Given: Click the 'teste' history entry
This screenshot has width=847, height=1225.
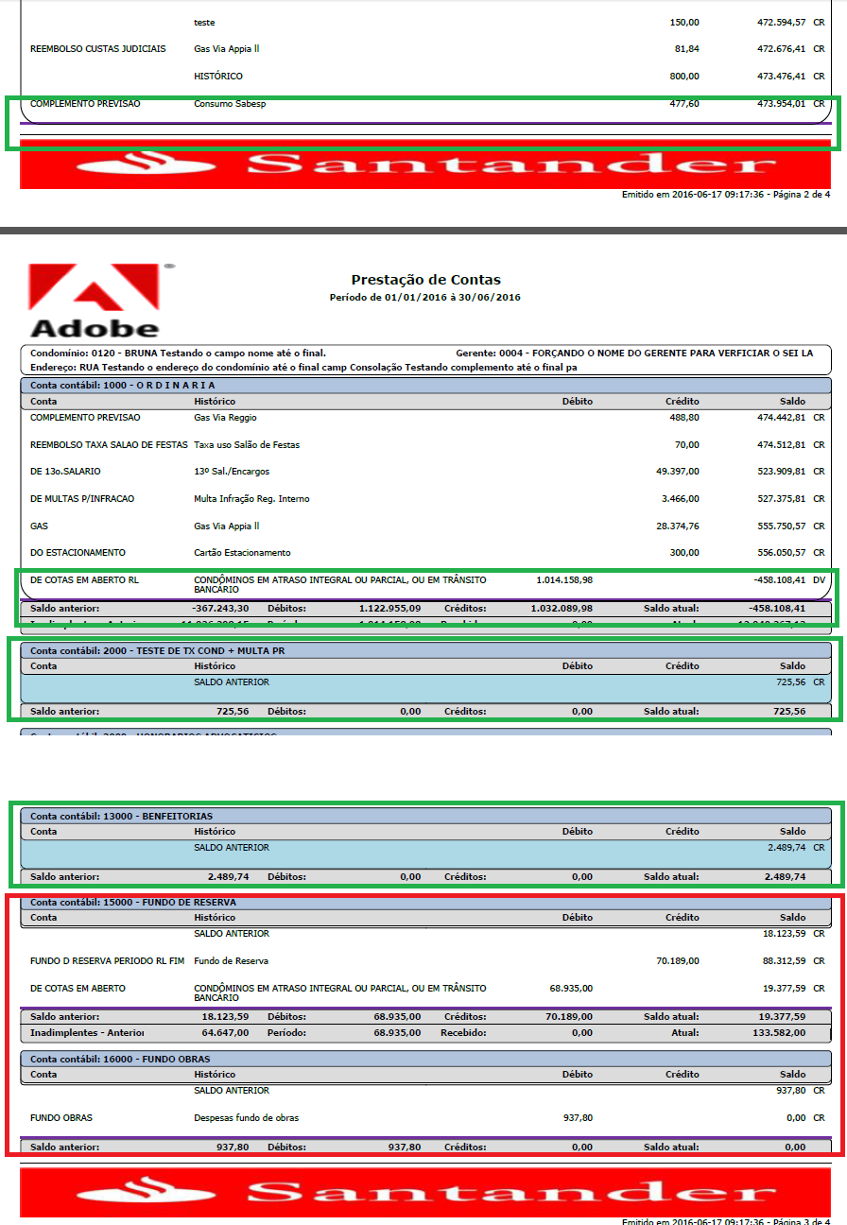Looking at the screenshot, I should point(204,22).
